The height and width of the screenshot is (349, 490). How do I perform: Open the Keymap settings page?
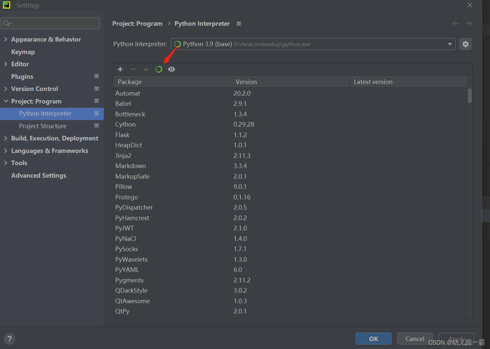23,52
